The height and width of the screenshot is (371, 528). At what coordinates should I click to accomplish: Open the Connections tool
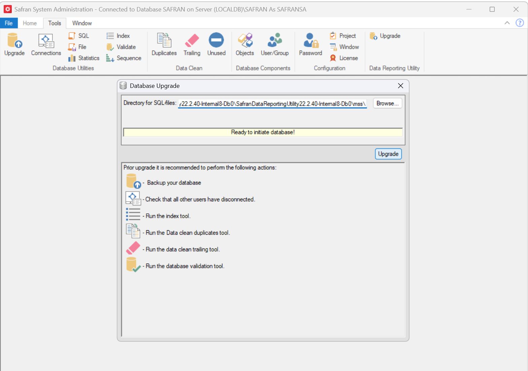coord(46,44)
